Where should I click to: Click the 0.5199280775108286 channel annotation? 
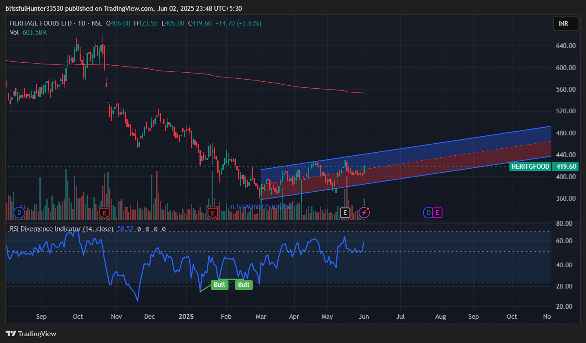261,207
